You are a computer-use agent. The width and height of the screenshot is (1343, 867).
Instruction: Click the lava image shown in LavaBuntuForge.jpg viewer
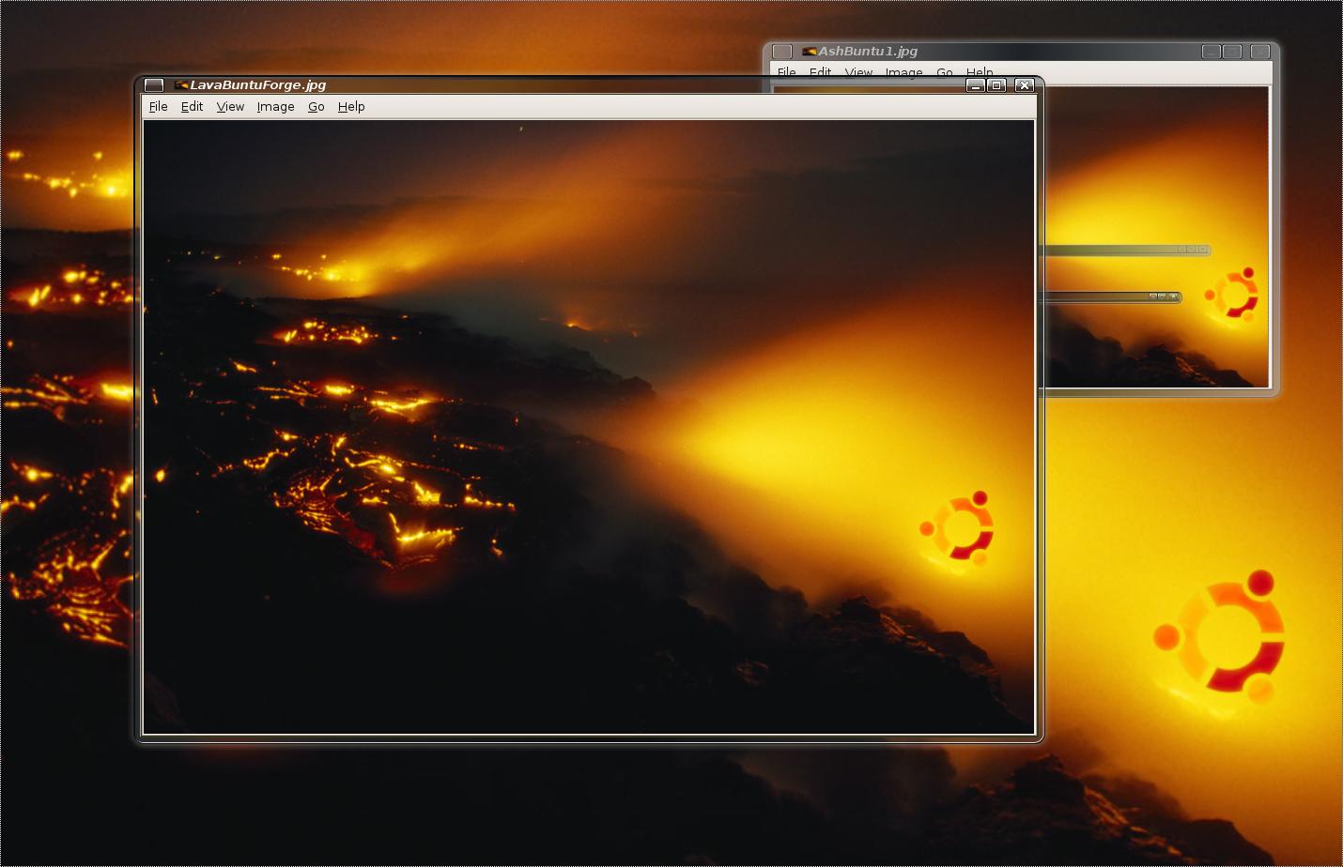589,427
